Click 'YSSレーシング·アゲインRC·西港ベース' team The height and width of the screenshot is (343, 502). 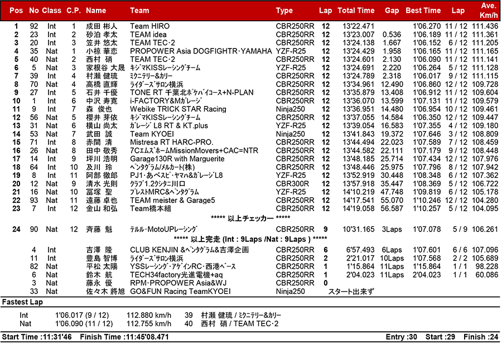[x=183, y=267]
